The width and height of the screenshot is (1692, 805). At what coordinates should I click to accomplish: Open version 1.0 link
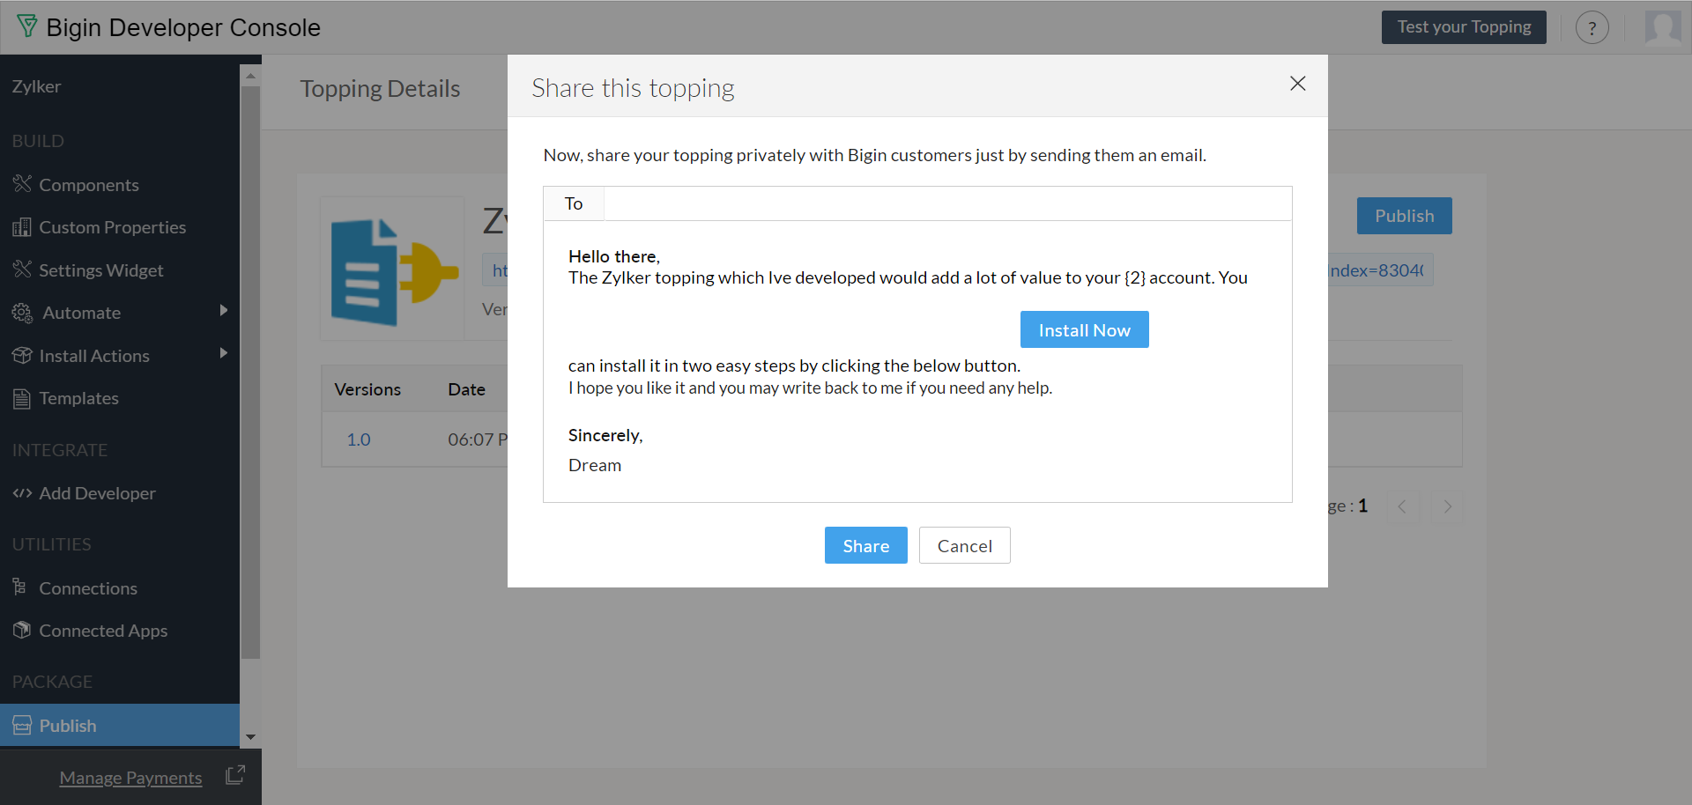pyautogui.click(x=358, y=439)
